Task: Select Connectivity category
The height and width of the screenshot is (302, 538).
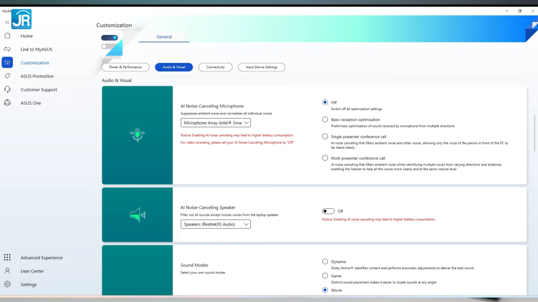Action: pyautogui.click(x=215, y=67)
